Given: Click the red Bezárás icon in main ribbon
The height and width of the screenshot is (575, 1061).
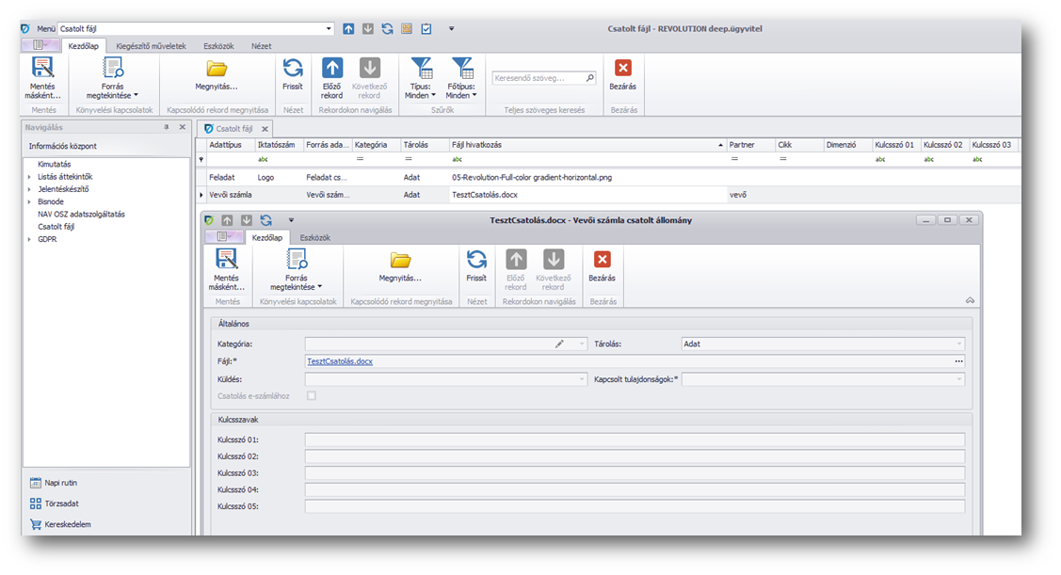Looking at the screenshot, I should (x=623, y=69).
